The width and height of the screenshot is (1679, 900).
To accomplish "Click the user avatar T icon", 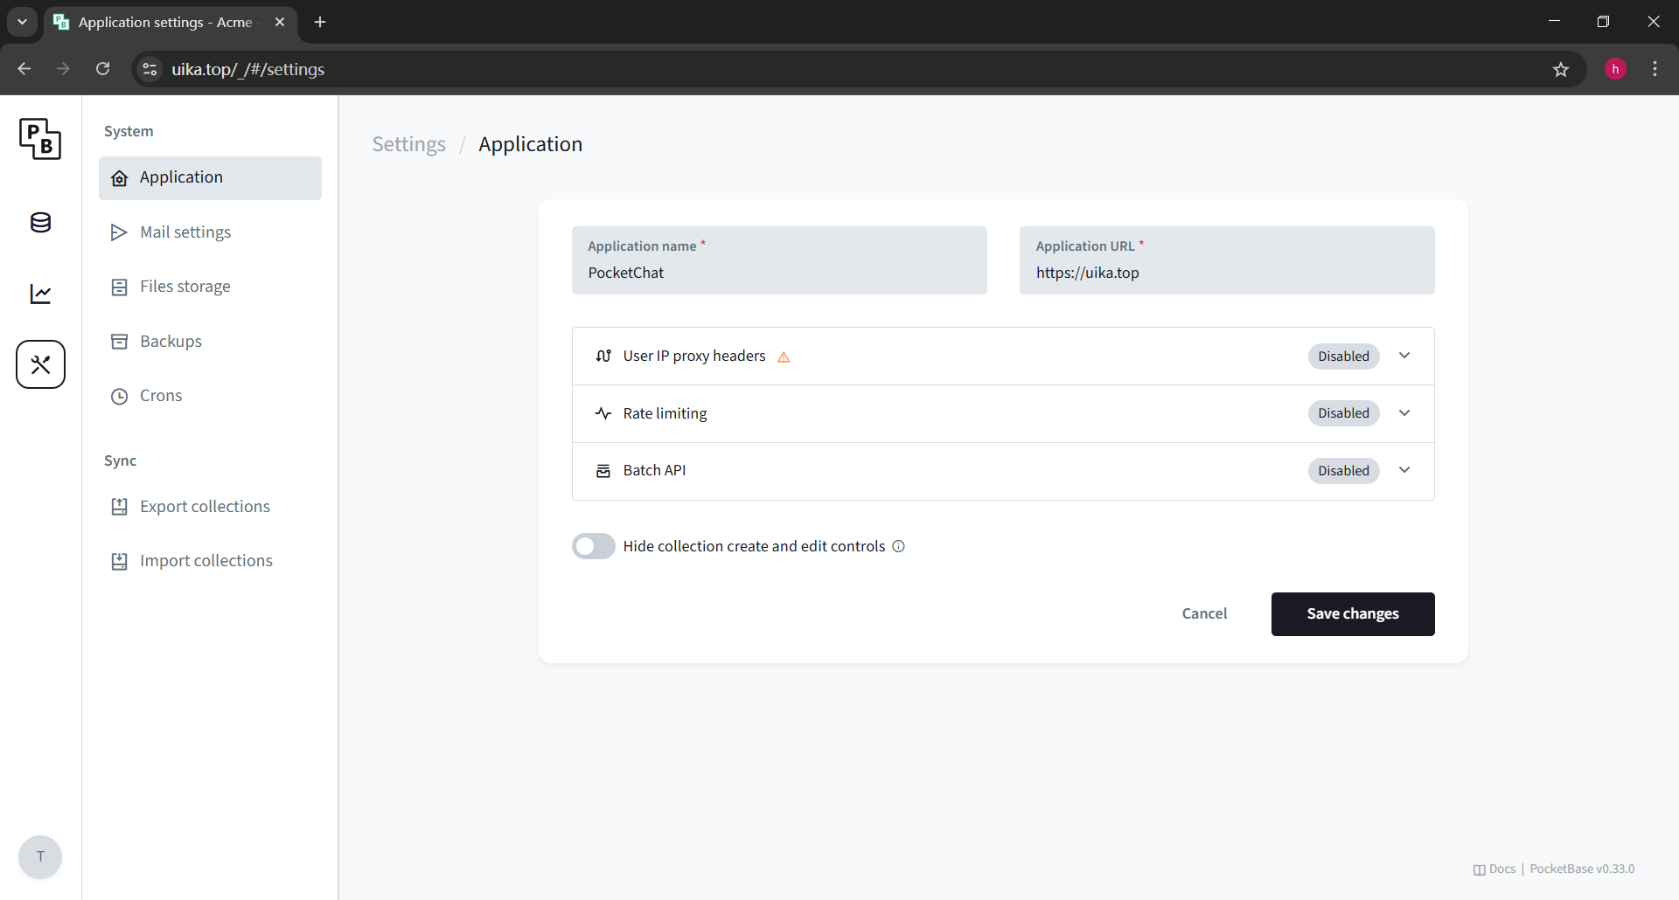I will (x=40, y=857).
